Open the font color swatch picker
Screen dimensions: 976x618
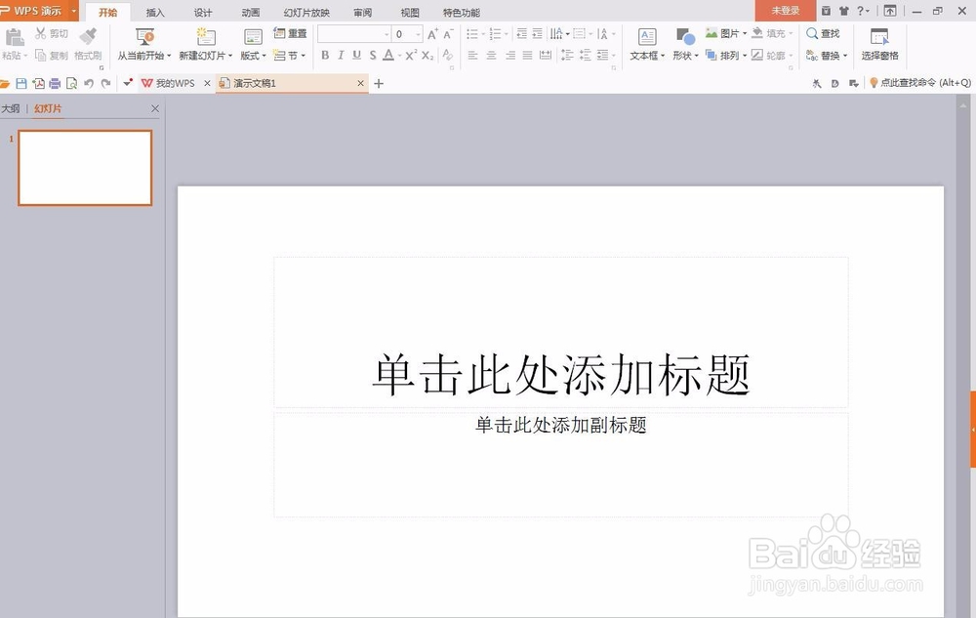(x=388, y=56)
